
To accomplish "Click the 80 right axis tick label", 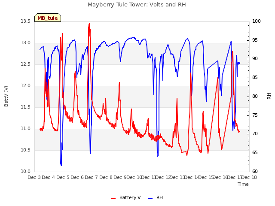I will [255, 96].
